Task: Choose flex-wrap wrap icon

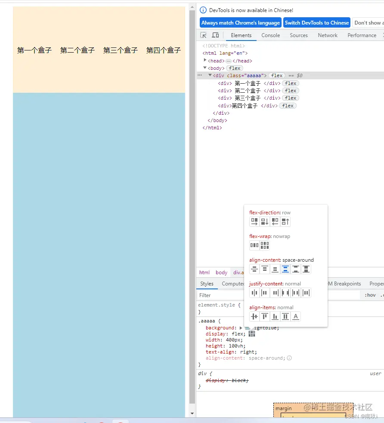Action: pos(265,245)
